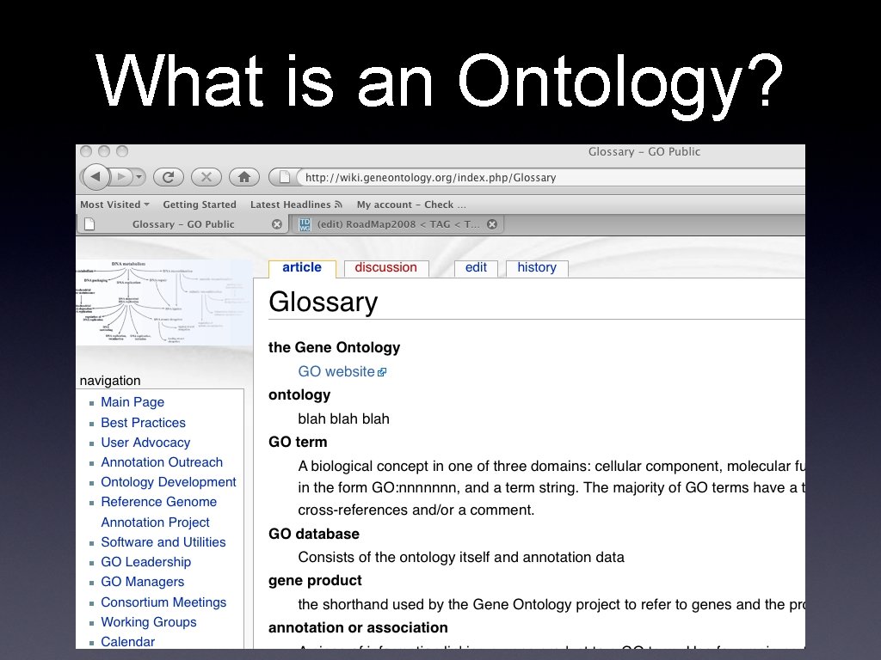Click the back navigation arrow

click(x=96, y=177)
